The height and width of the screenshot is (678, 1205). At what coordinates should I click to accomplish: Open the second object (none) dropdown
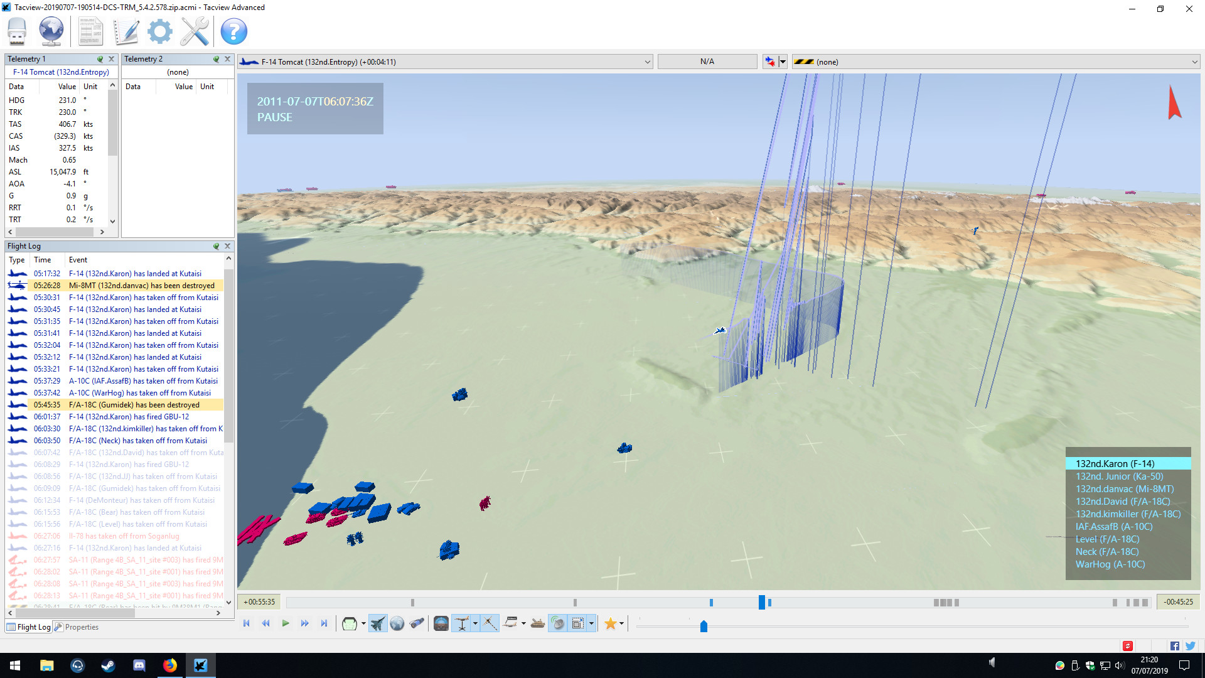tap(1194, 62)
